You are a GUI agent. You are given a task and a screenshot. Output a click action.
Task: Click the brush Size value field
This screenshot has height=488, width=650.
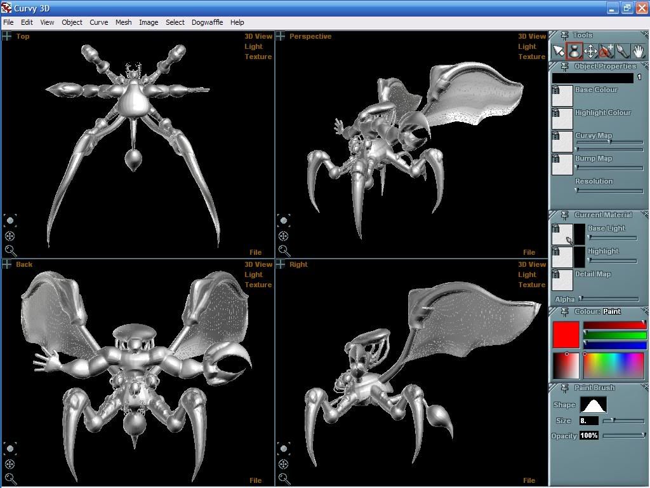point(588,421)
